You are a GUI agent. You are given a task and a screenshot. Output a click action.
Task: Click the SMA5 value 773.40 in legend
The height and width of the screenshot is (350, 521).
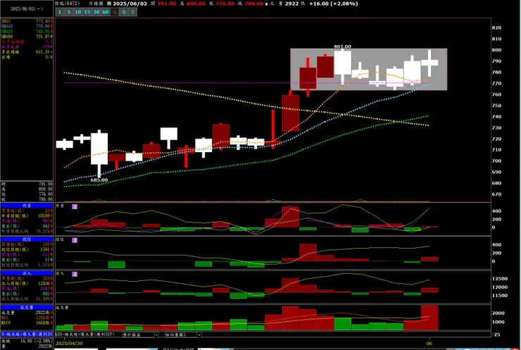(x=43, y=21)
